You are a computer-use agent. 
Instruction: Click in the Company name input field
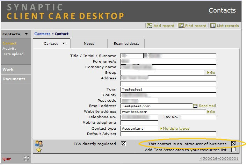coord(168,67)
